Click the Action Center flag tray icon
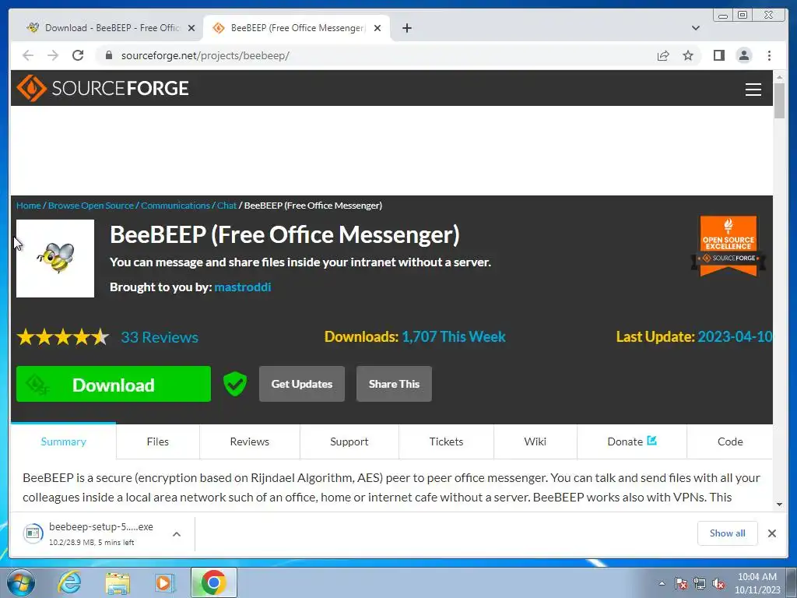Screen dimensions: 797x598 680,583
